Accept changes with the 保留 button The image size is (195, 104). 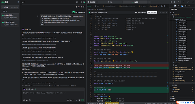coord(152,12)
